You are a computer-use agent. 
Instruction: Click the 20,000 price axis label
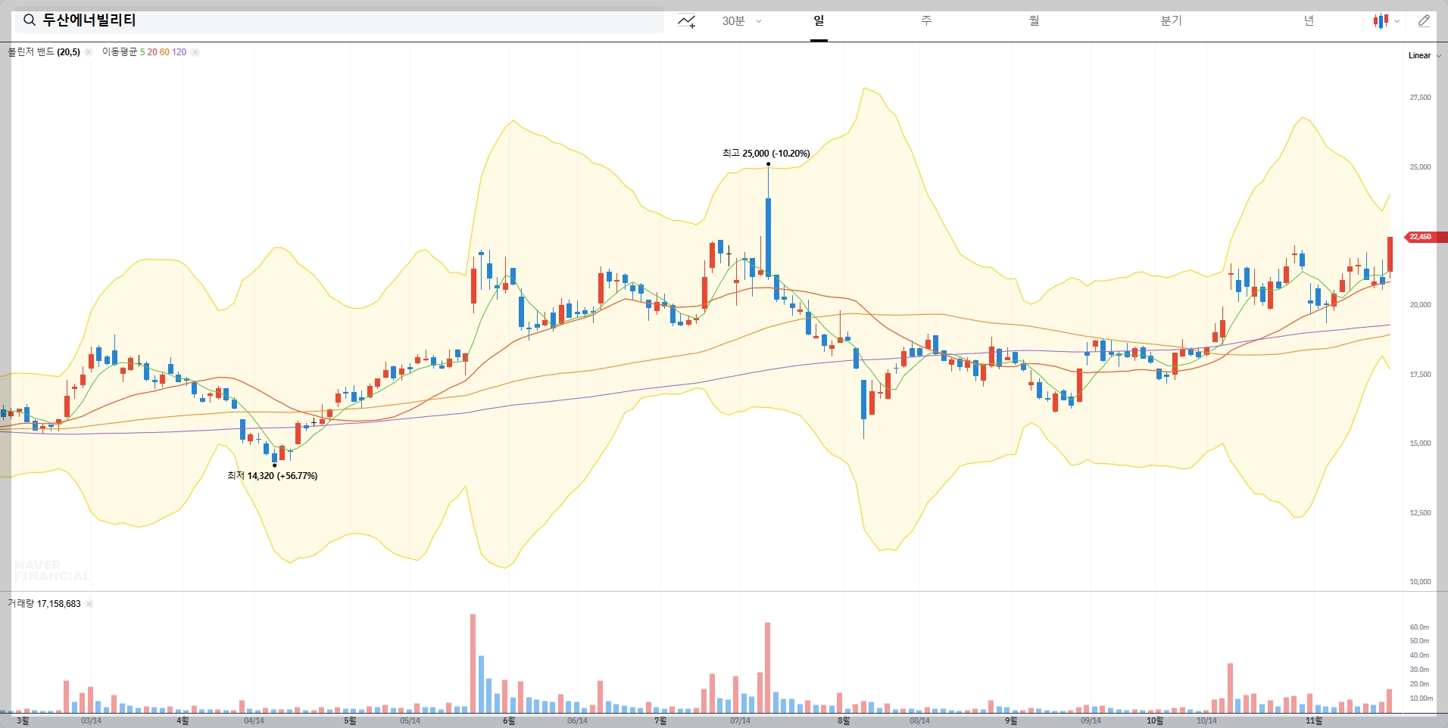pyautogui.click(x=1420, y=305)
